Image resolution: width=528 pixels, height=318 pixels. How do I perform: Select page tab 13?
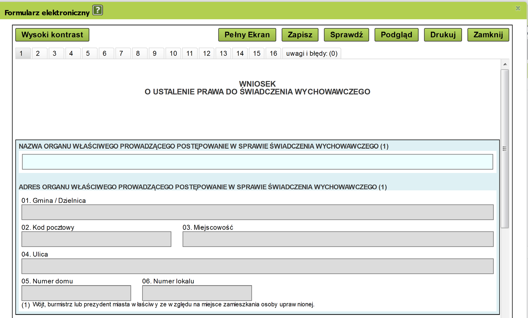(223, 53)
